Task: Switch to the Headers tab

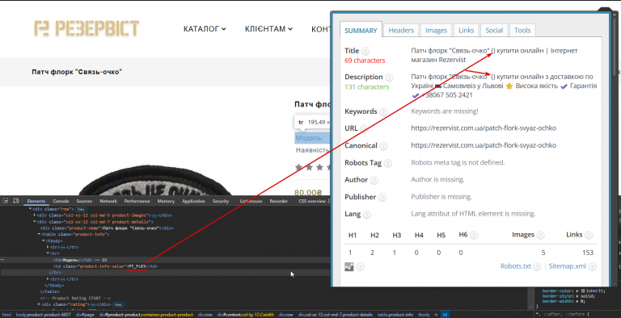Action: click(401, 30)
